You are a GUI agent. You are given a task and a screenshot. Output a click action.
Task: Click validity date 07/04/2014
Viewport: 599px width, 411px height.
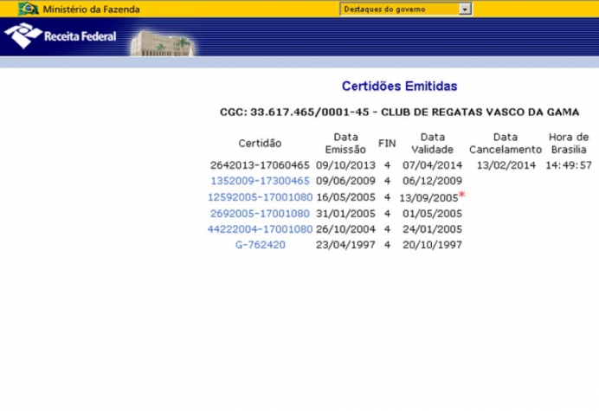[x=433, y=165]
